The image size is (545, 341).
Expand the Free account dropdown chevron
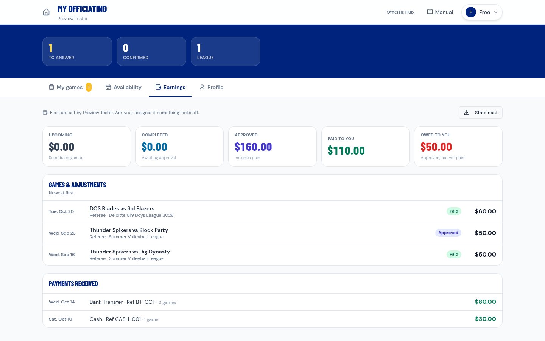(496, 12)
